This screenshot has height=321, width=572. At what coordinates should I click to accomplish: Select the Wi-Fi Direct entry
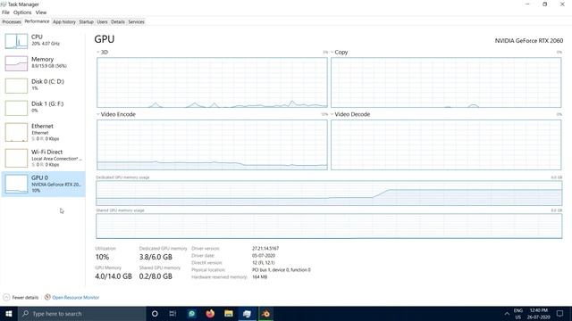(x=44, y=158)
